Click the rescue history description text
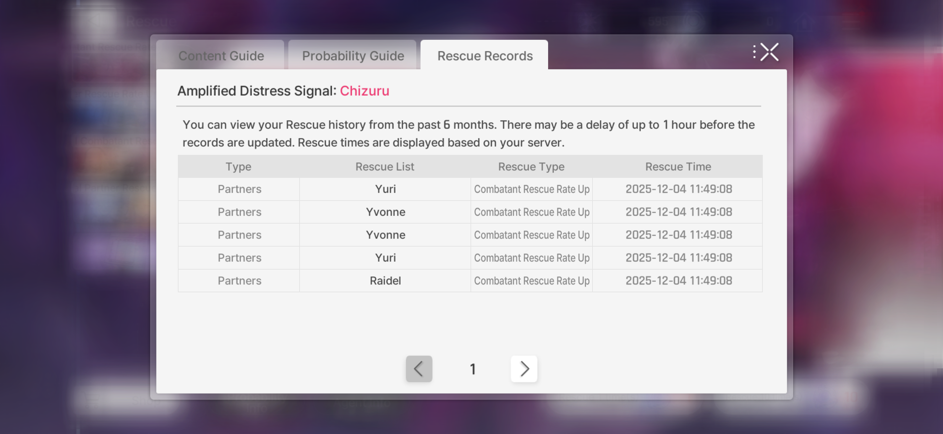Screen dimensions: 943x434 (x=468, y=133)
